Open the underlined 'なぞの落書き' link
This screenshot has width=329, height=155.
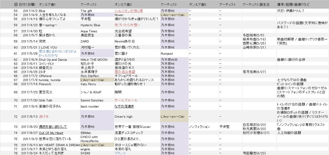point(124,106)
